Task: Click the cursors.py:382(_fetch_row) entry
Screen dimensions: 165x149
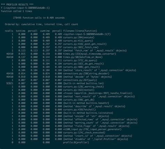Action: [x=81, y=47]
